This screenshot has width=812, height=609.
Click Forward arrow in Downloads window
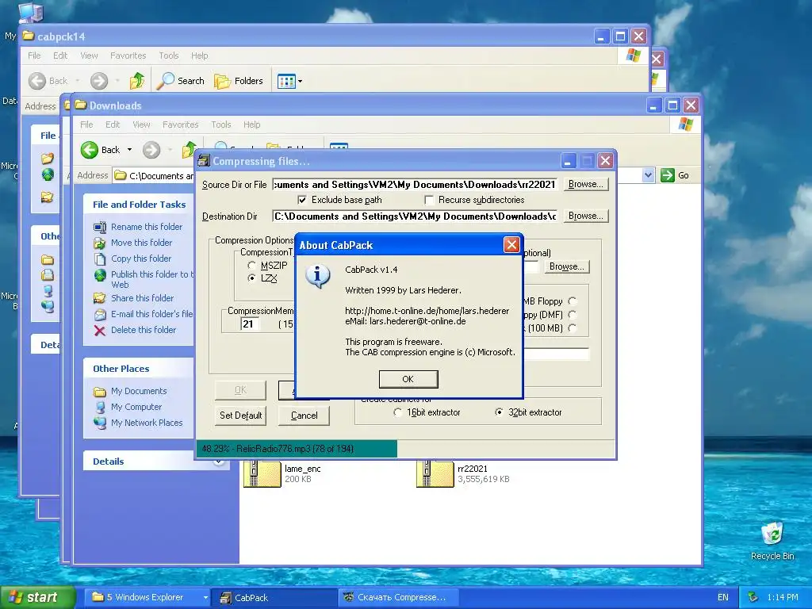click(151, 150)
